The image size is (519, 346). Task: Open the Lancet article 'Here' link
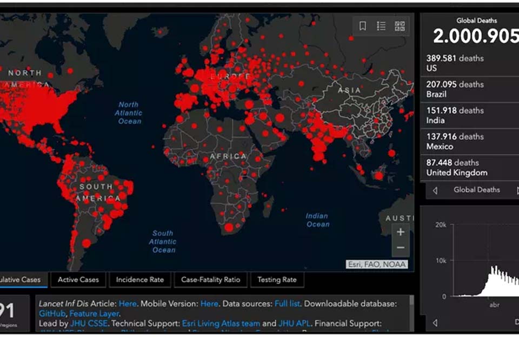[x=128, y=304]
